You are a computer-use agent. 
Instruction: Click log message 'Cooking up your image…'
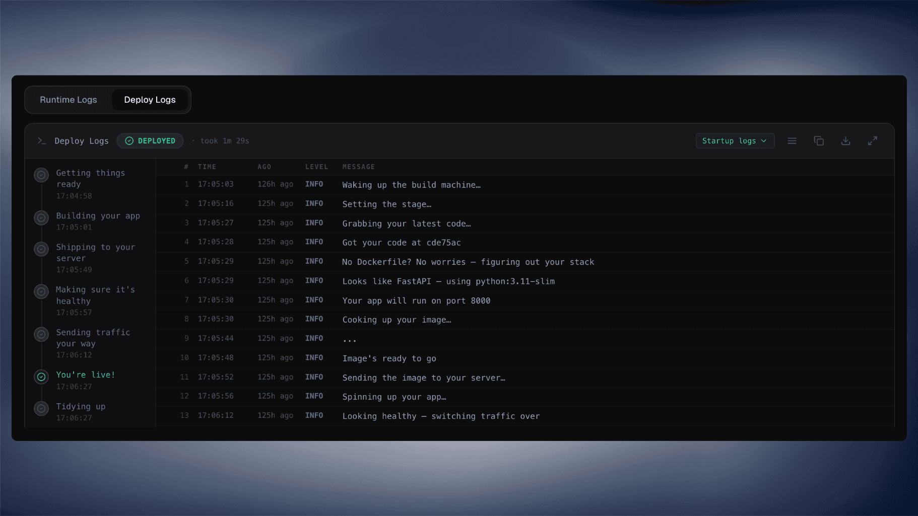pyautogui.click(x=397, y=320)
